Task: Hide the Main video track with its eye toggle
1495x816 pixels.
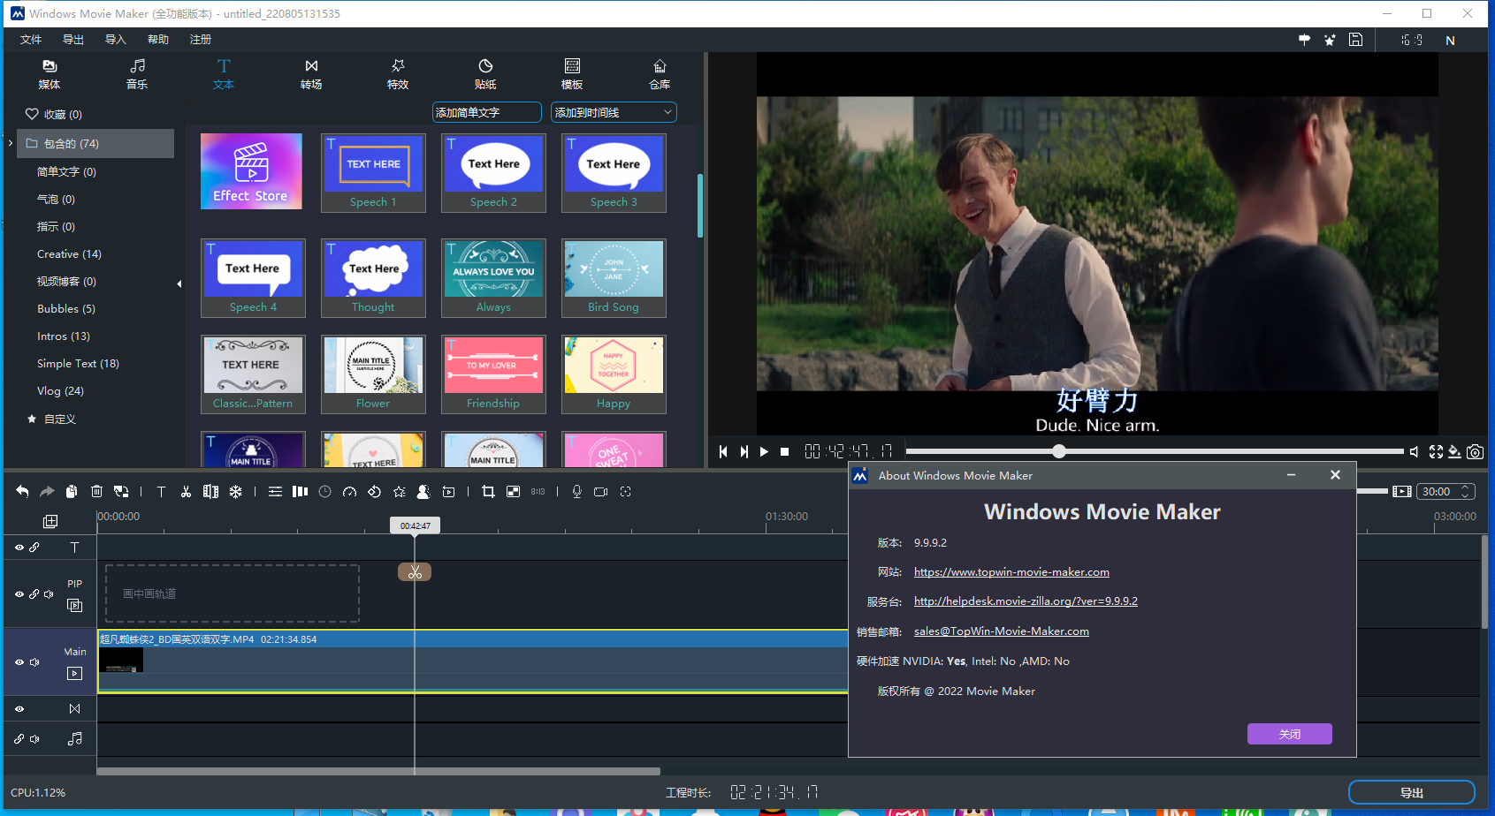Action: [19, 662]
